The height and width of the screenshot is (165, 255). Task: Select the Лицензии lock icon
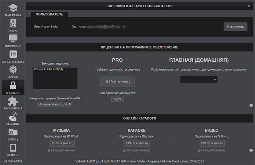pos(13,87)
